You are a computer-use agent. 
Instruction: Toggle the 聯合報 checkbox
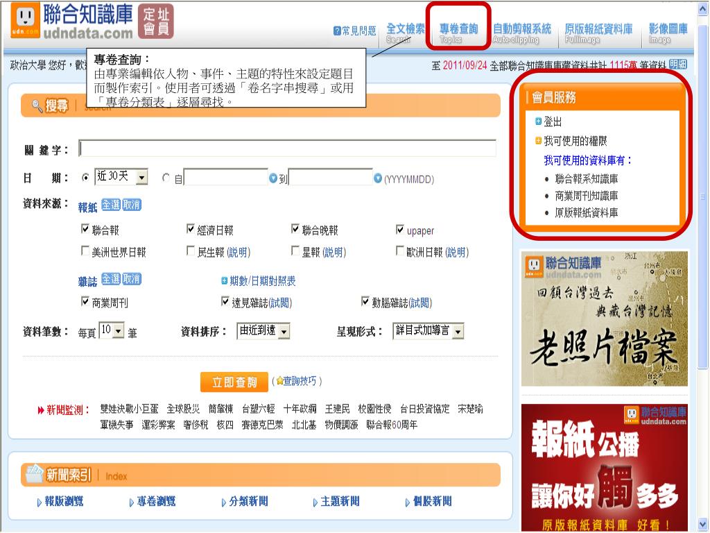pos(85,228)
